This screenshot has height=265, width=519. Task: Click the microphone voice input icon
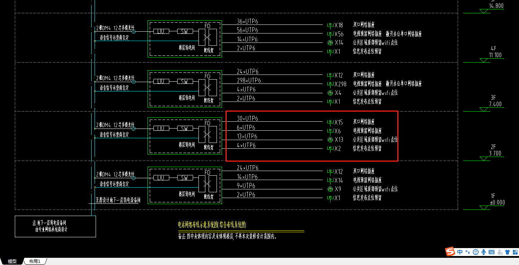tap(484, 252)
